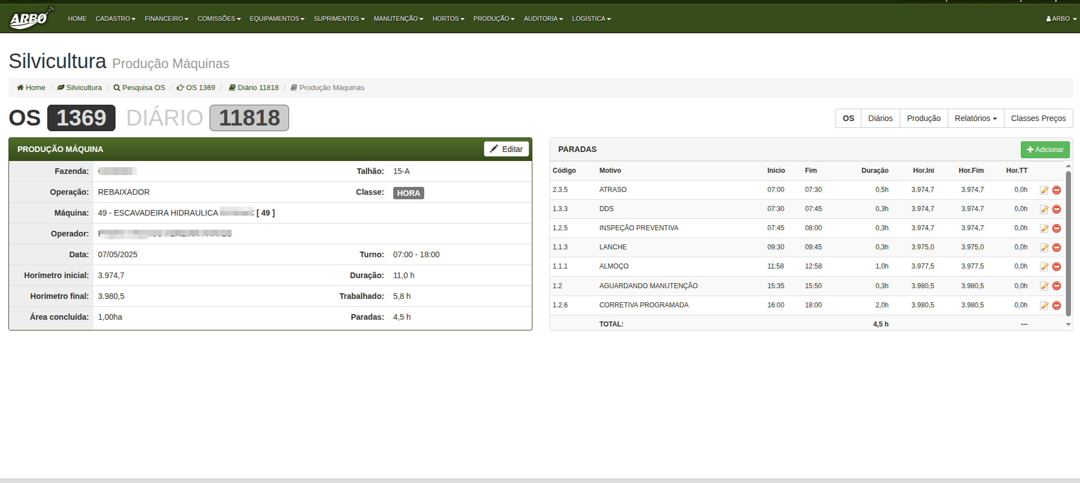Open the LOGÍSTICA menu
This screenshot has width=1080, height=483.
(x=591, y=19)
